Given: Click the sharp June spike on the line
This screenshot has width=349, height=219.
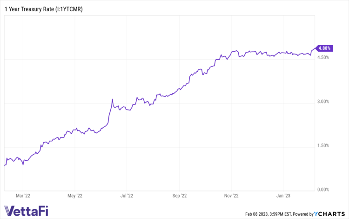Looking at the screenshot, I should point(113,99).
